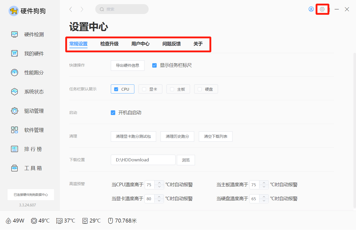Screen dimensions: 356x230
Task: Click the D:\HDDownload path field
Action: (143, 160)
